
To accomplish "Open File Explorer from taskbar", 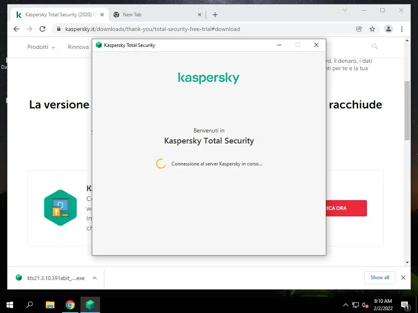I will click(x=50, y=305).
